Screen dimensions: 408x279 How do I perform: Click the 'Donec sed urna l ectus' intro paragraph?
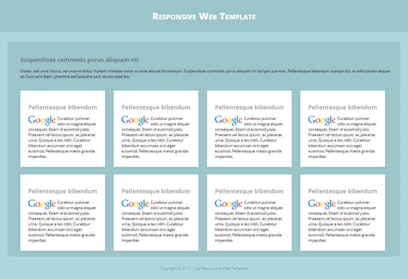(x=205, y=73)
